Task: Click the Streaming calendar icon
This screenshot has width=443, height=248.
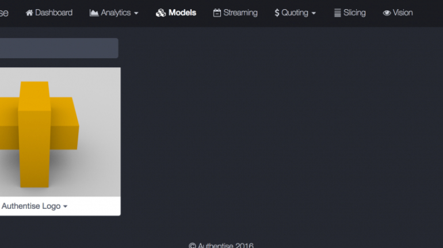Action: click(217, 13)
